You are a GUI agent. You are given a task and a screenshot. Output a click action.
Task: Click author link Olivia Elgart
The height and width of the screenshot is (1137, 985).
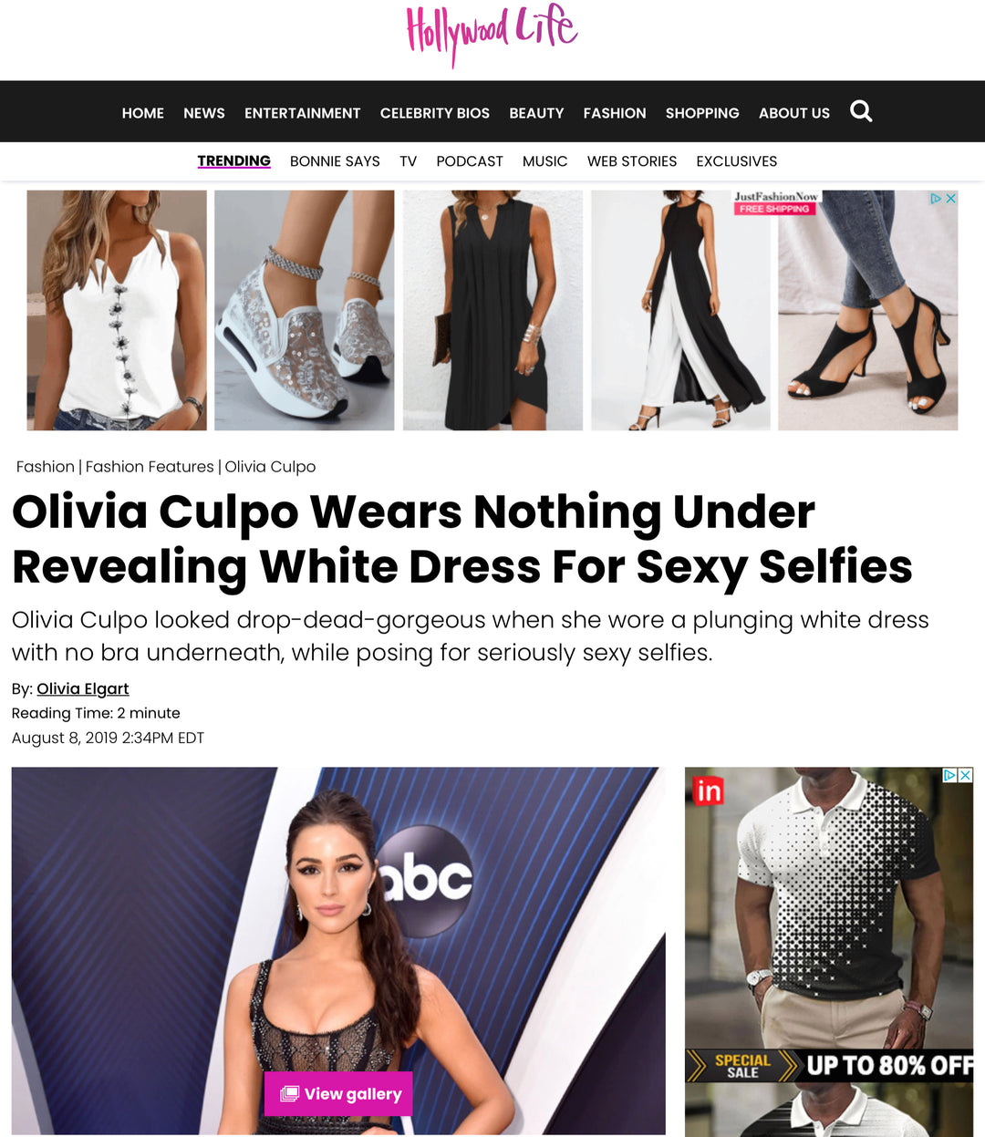click(x=83, y=688)
